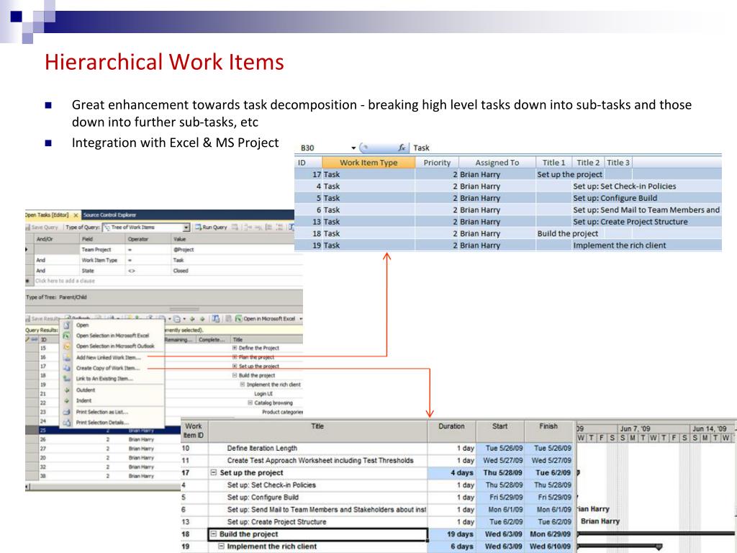Collapse Build the project in MS Project
This screenshot has width=737, height=553.
point(213,534)
